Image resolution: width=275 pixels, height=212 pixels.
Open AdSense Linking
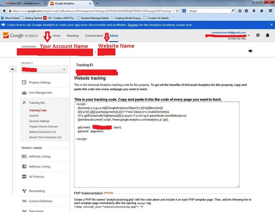click(39, 166)
